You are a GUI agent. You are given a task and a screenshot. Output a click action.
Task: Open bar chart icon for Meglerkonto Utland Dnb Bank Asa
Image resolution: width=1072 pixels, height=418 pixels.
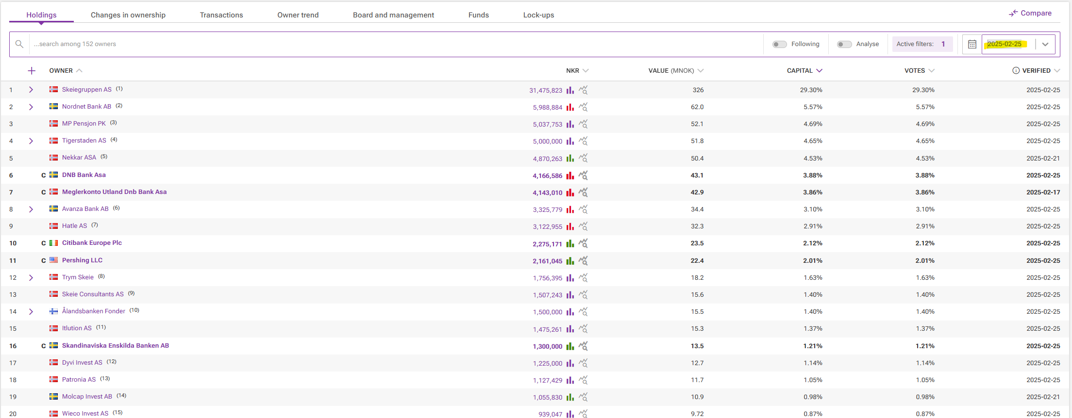(570, 193)
